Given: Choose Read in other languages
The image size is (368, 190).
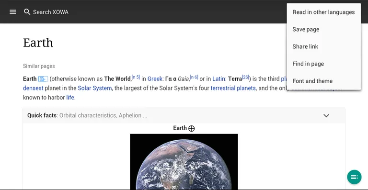Looking at the screenshot, I should pyautogui.click(x=323, y=12).
